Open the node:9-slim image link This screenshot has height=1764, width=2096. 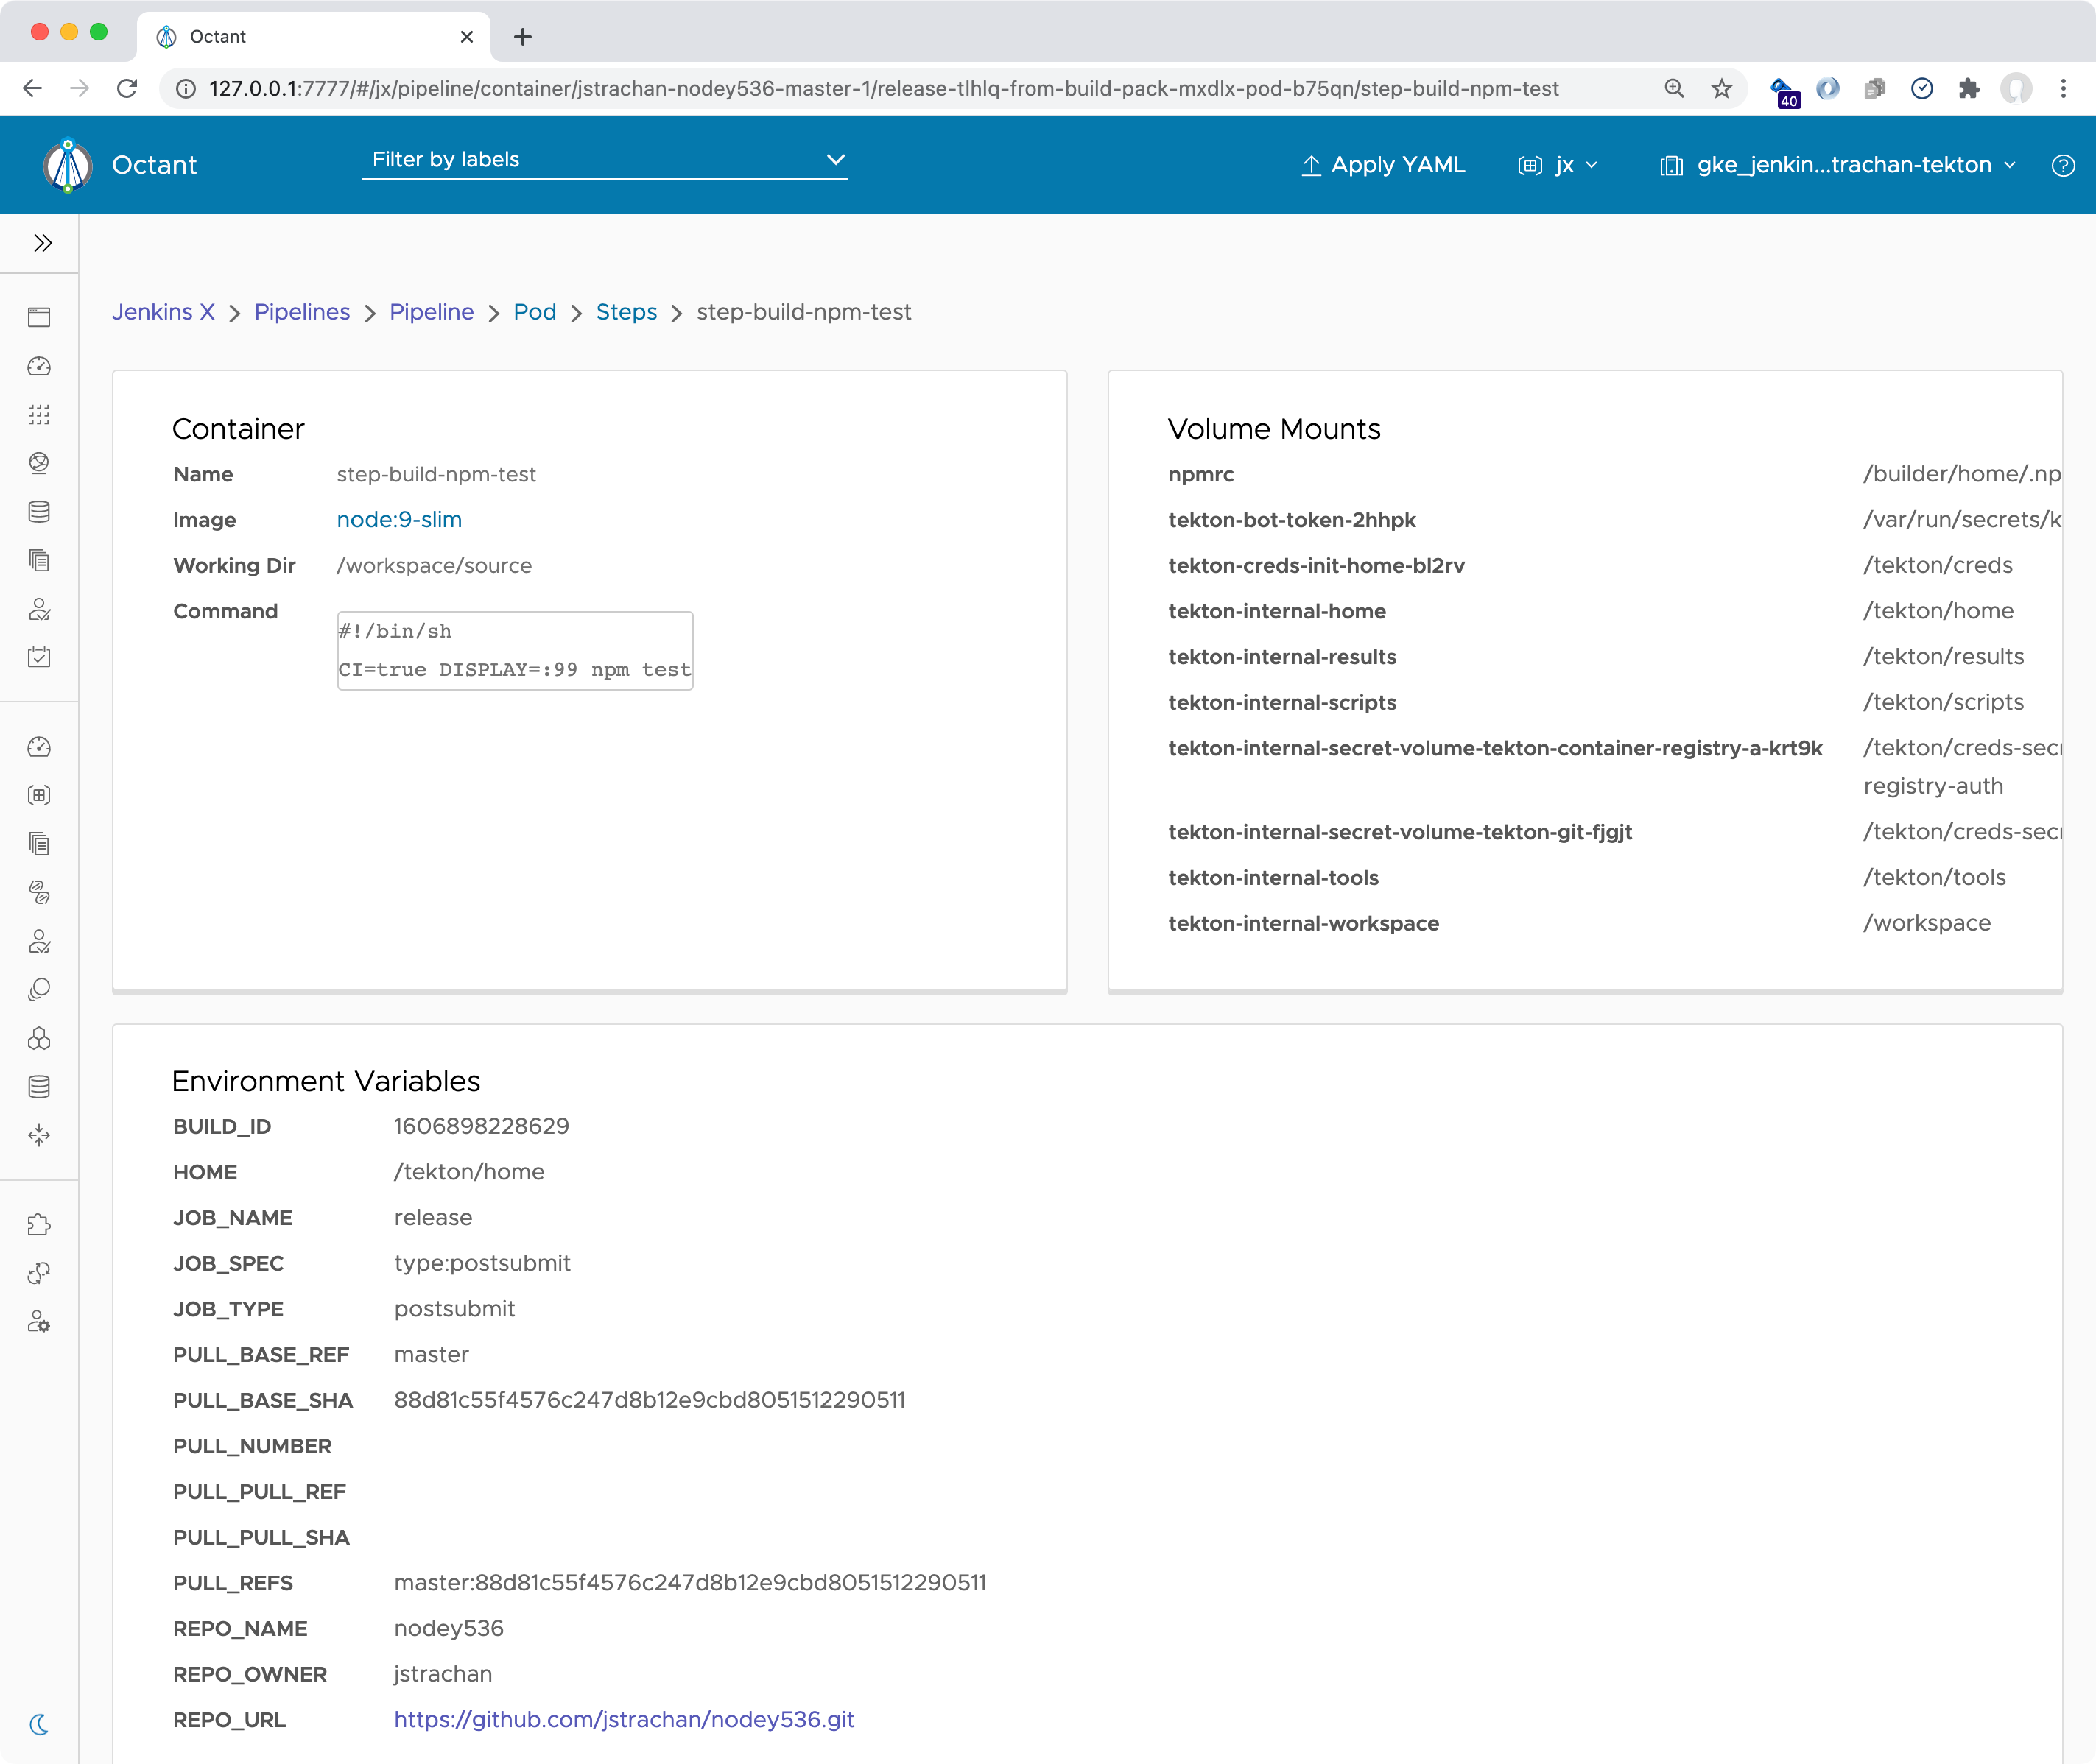click(x=399, y=520)
